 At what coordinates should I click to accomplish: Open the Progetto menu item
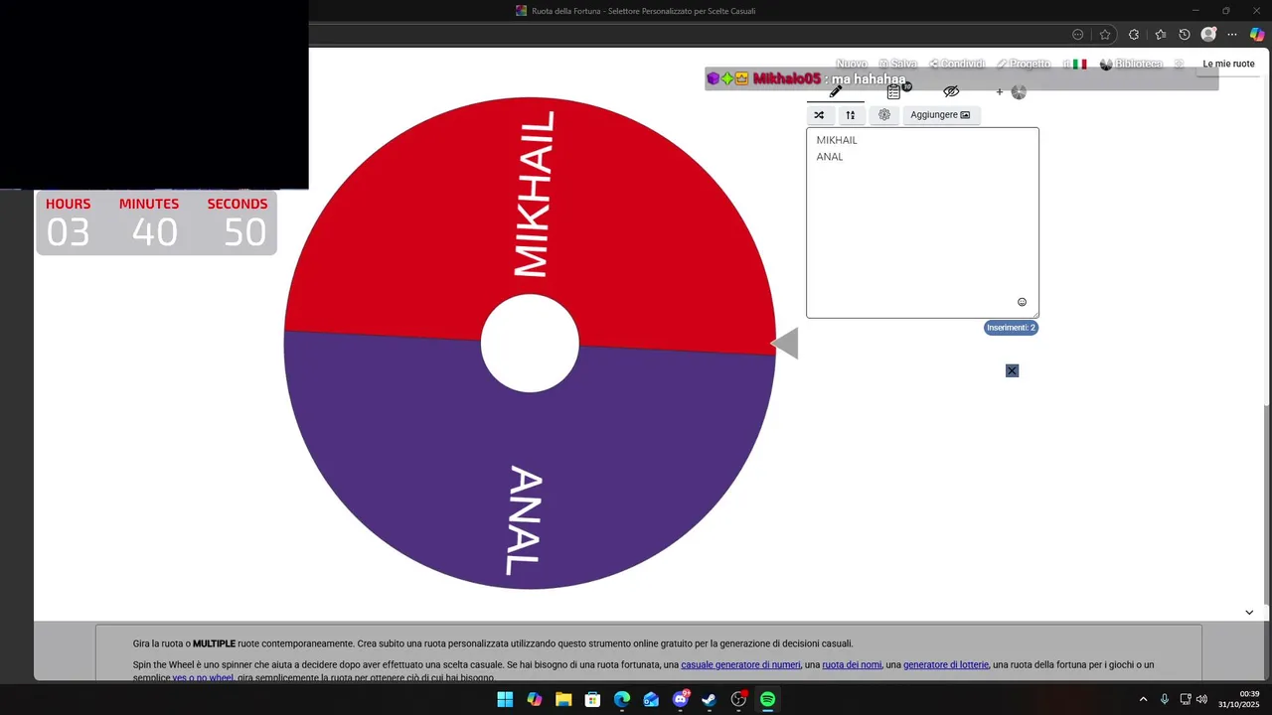[1024, 64]
